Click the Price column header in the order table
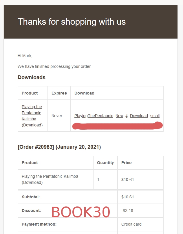Viewport: 183px width, 234px height. coord(126,163)
